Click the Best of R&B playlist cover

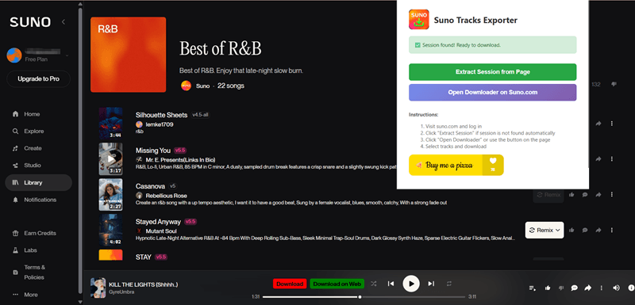coord(128,55)
